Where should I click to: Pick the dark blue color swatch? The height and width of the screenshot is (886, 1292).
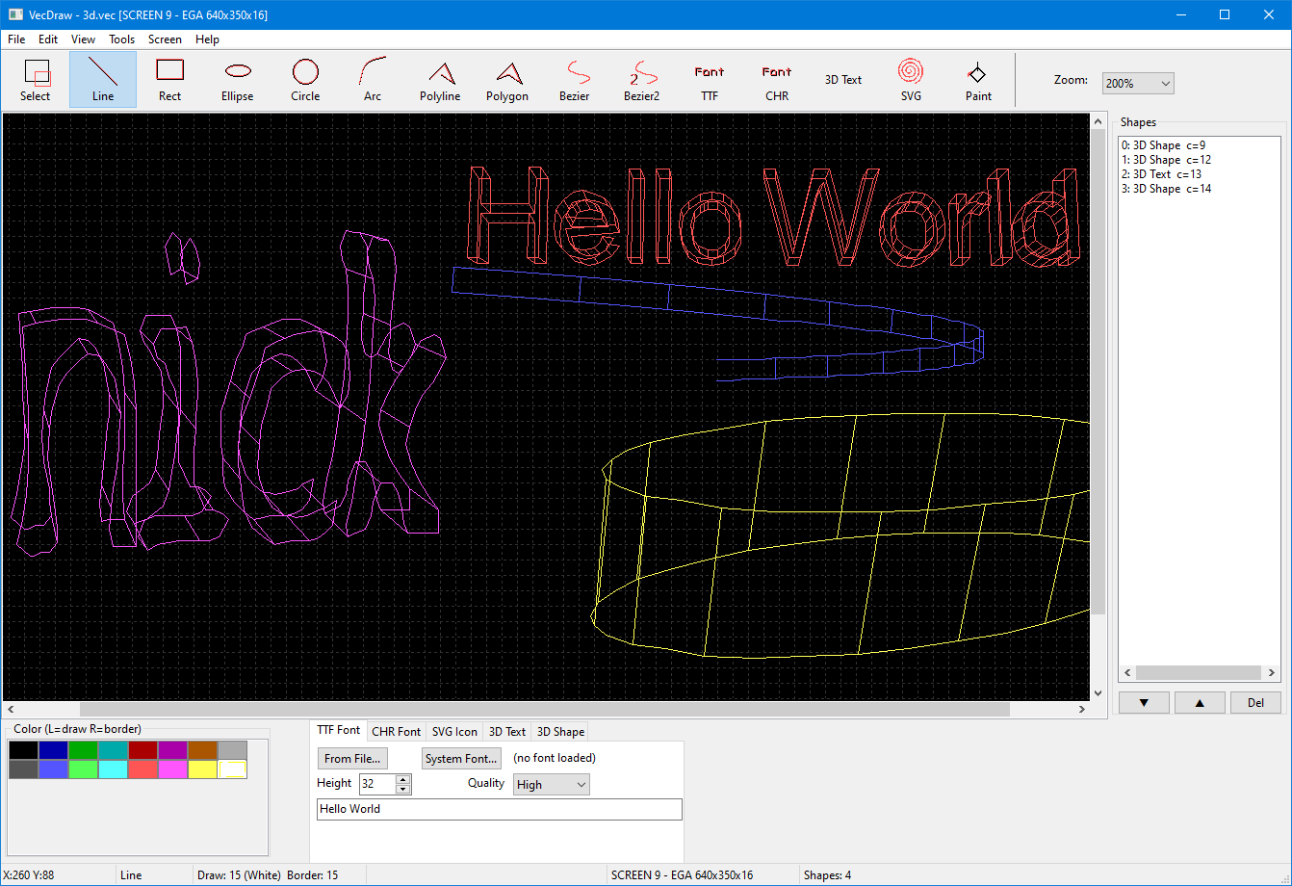tap(53, 750)
